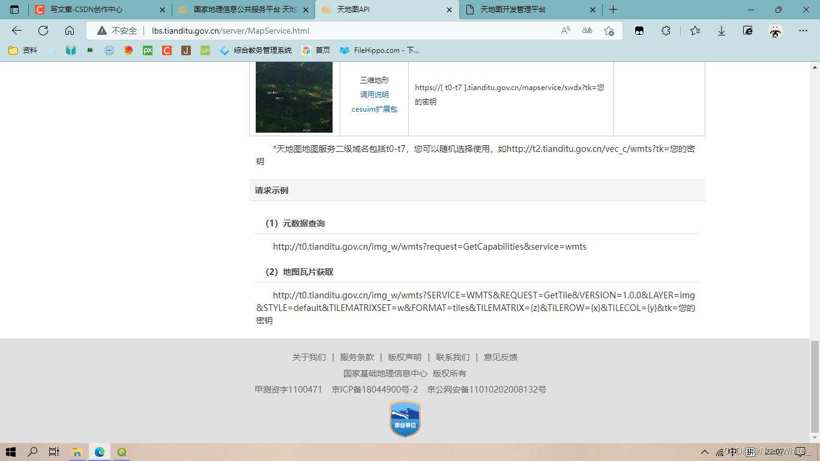This screenshot has height=461, width=820.
Task: Open the Downloads icon
Action: coord(722,31)
